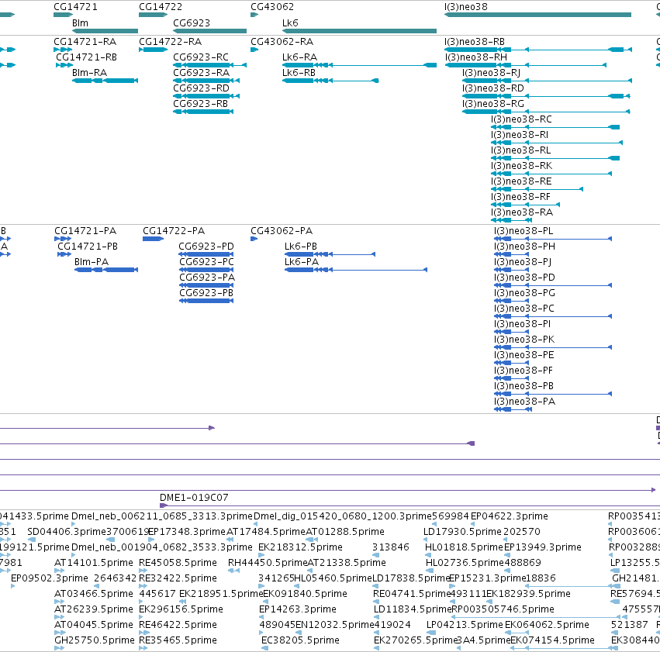Select transcript CG6923-RC
Screen dimensions: 660x652
click(x=201, y=57)
